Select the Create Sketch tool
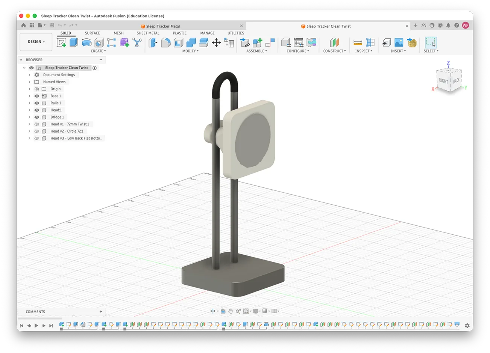This screenshot has width=490, height=353. coord(61,42)
